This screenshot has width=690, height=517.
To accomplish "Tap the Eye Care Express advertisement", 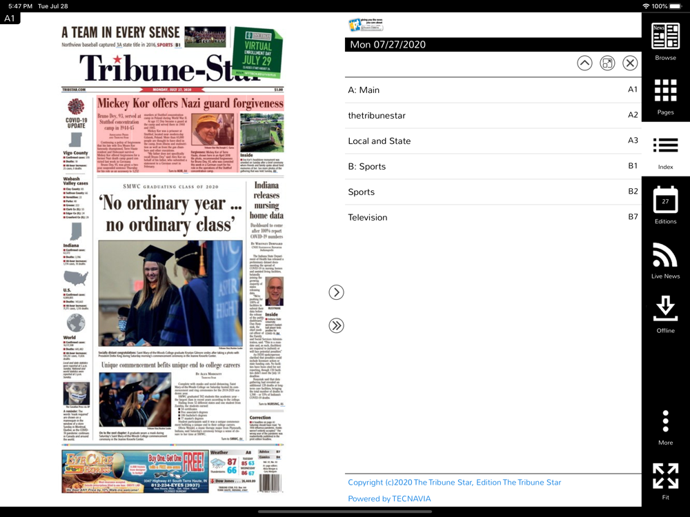I will point(135,472).
